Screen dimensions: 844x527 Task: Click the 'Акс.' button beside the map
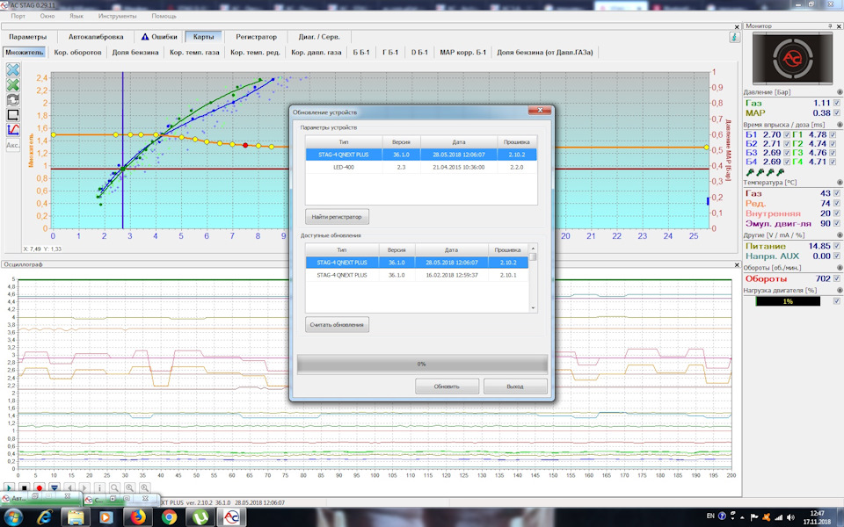[13, 145]
